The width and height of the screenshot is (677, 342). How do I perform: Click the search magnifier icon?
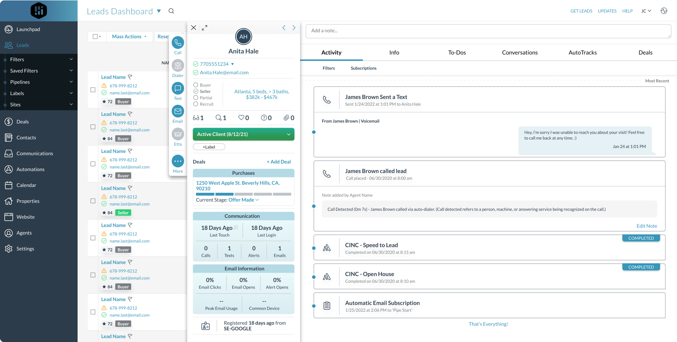tap(171, 11)
